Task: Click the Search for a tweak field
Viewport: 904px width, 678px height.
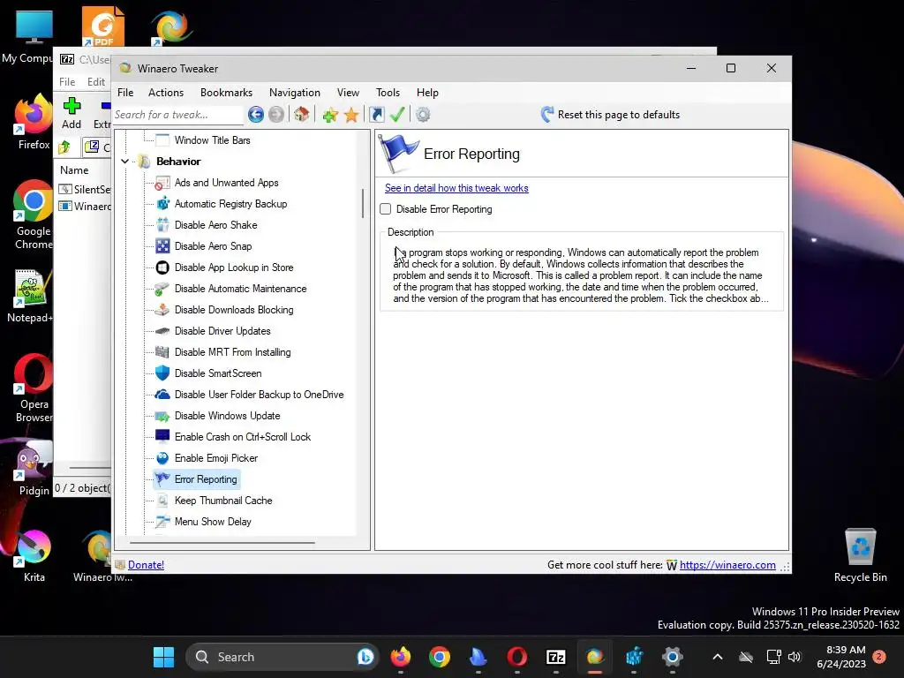Action: pyautogui.click(x=178, y=115)
